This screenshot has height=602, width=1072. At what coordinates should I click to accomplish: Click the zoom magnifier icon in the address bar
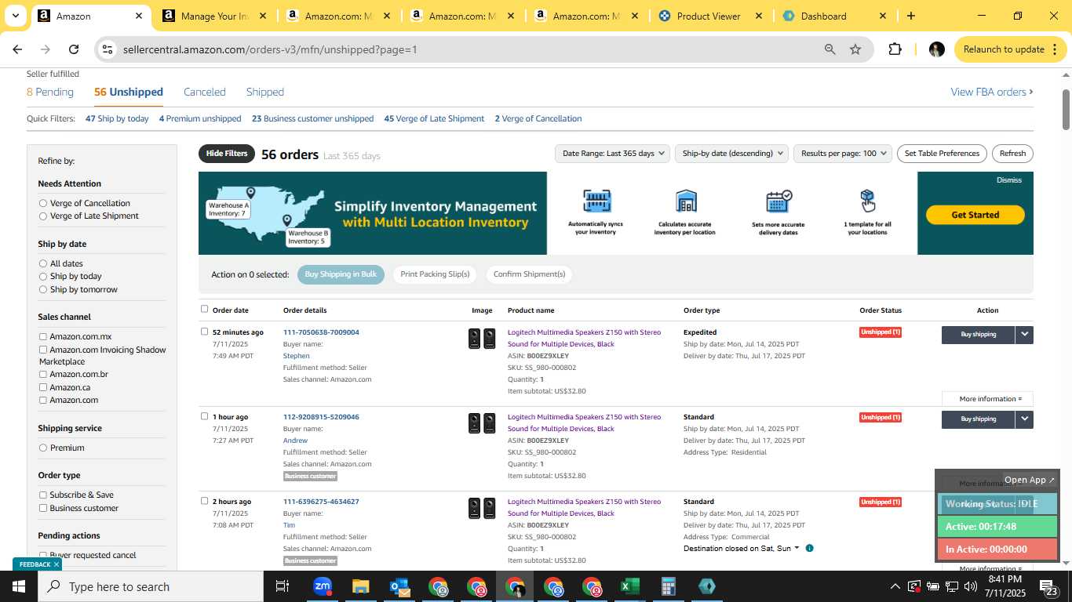coord(830,49)
